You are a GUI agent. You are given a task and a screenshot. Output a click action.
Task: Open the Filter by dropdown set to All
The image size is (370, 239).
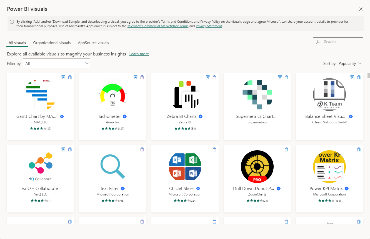point(56,63)
